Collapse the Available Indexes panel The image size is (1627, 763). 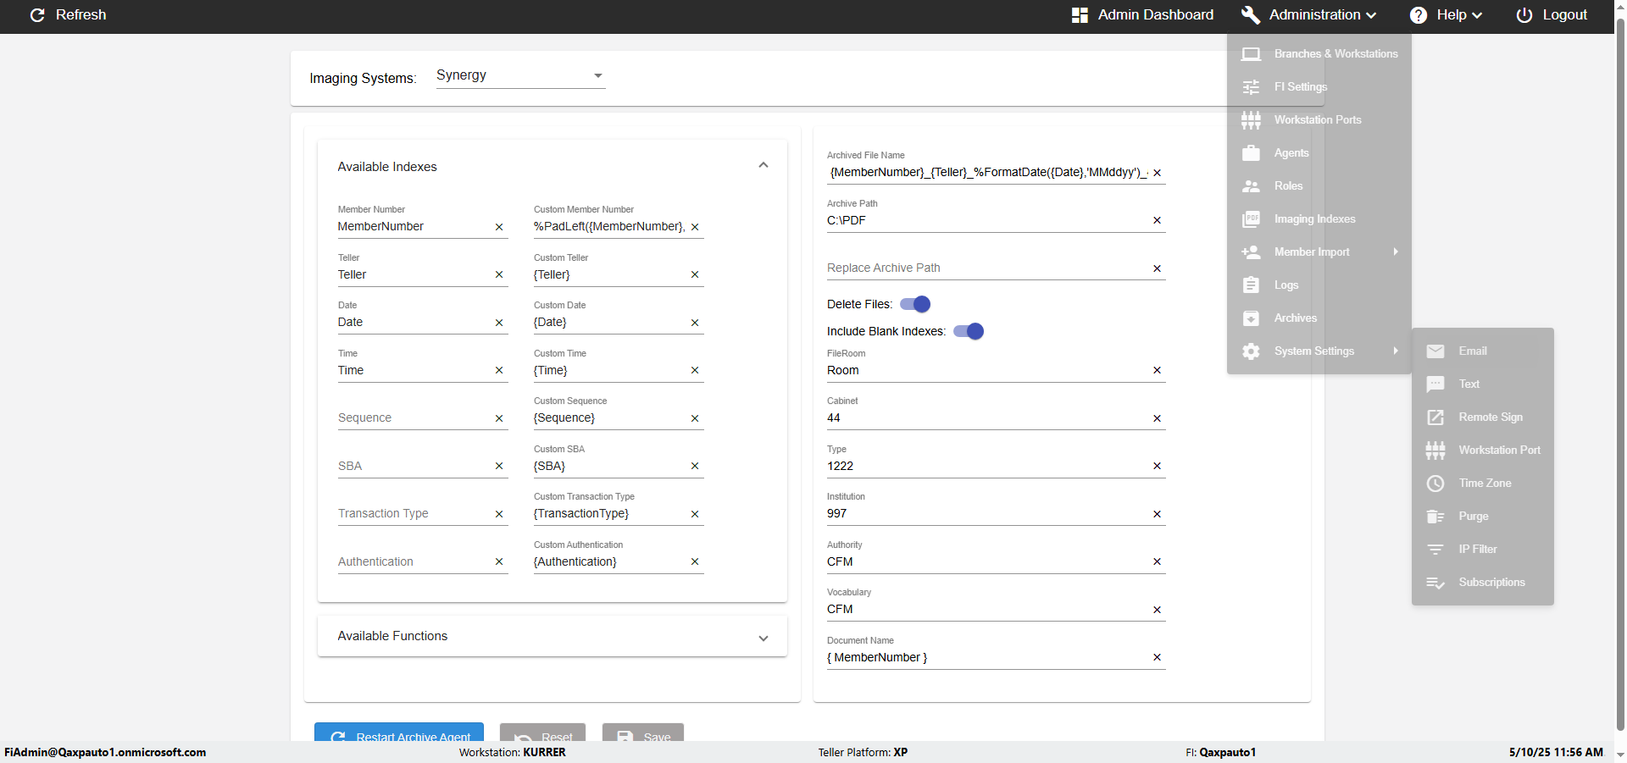pos(763,166)
